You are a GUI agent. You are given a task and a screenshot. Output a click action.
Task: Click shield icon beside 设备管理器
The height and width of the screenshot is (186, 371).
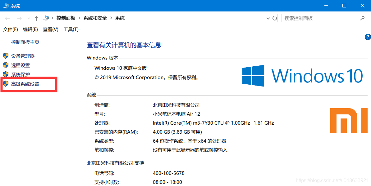click(x=6, y=56)
